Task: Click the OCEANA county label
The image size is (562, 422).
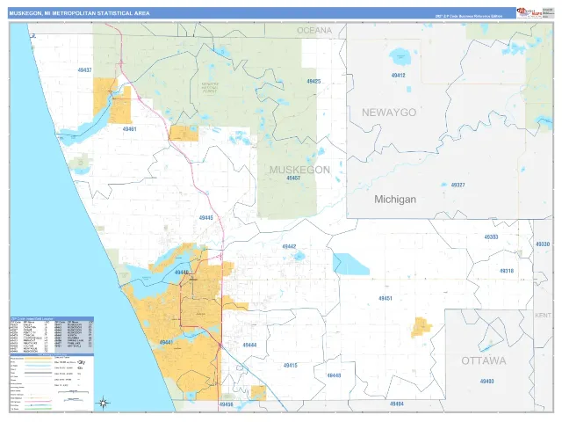Action: [x=314, y=31]
